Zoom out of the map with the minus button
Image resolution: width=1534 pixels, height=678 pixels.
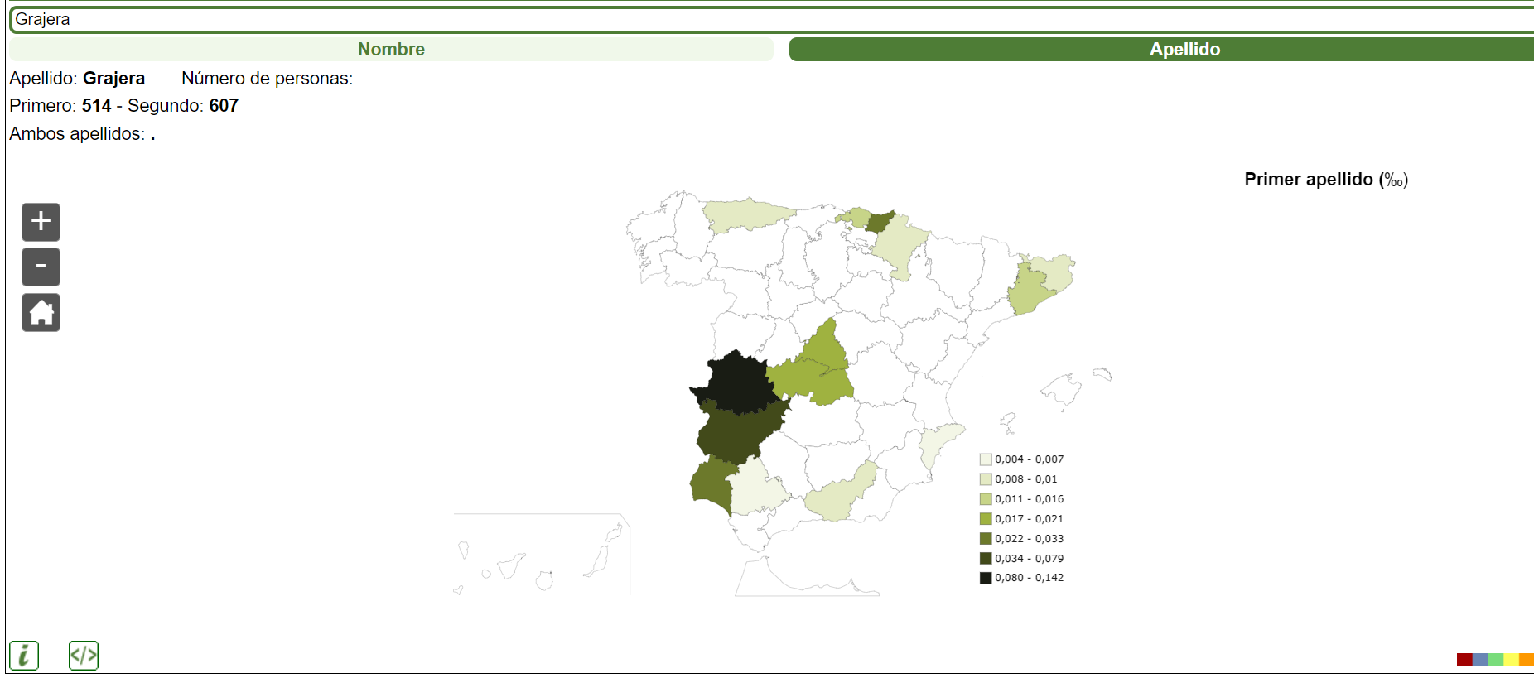click(x=41, y=267)
